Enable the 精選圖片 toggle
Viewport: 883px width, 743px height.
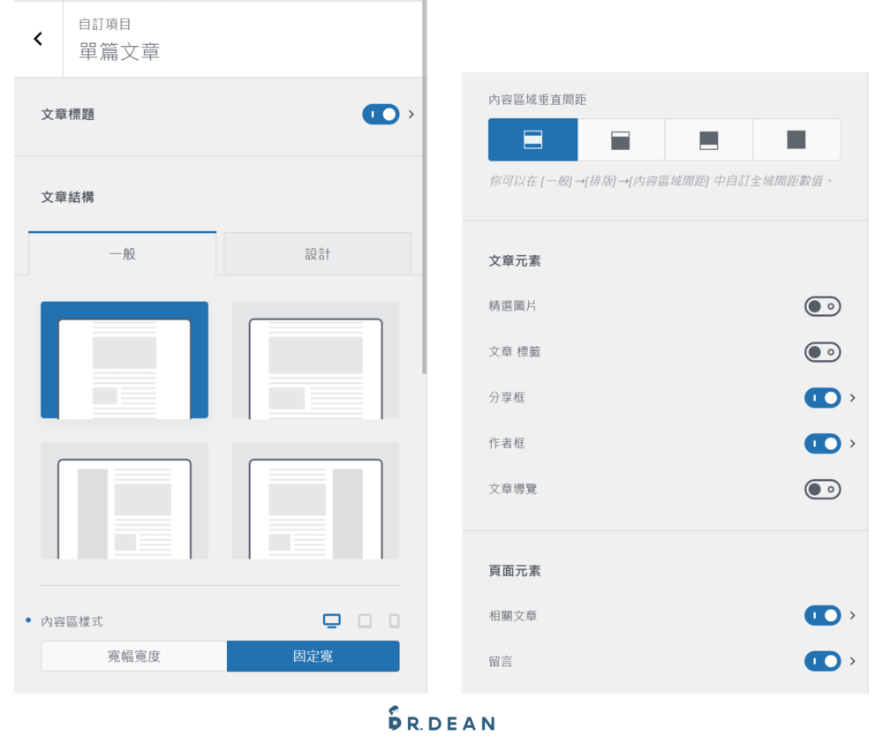[x=822, y=306]
